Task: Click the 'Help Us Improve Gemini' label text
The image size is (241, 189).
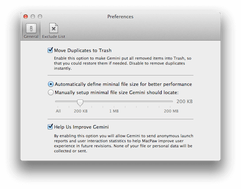Action: [x=82, y=127]
